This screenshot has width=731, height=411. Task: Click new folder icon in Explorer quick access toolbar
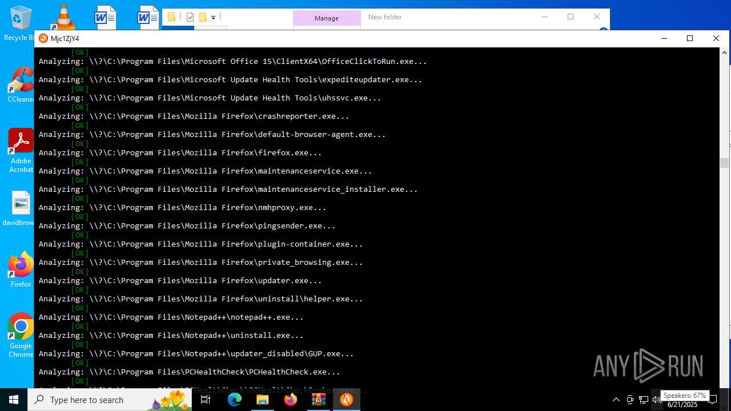(x=202, y=17)
